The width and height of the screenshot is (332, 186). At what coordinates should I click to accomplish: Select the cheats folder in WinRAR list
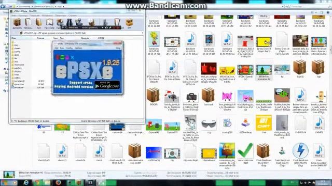click(17, 48)
